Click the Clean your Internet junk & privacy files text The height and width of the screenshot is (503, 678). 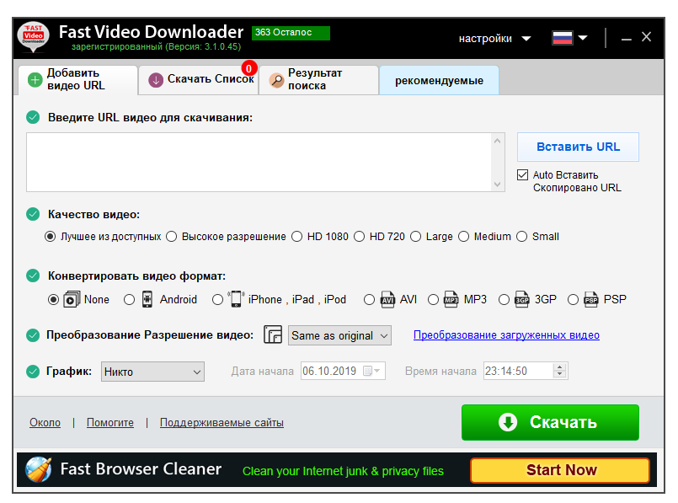point(343,471)
